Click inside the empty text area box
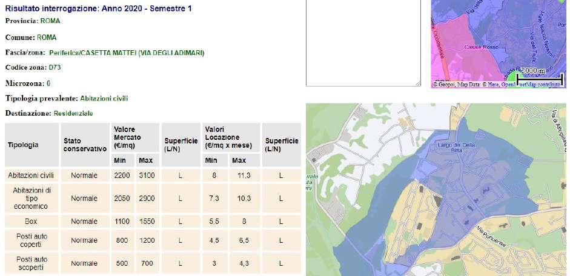 (363, 42)
